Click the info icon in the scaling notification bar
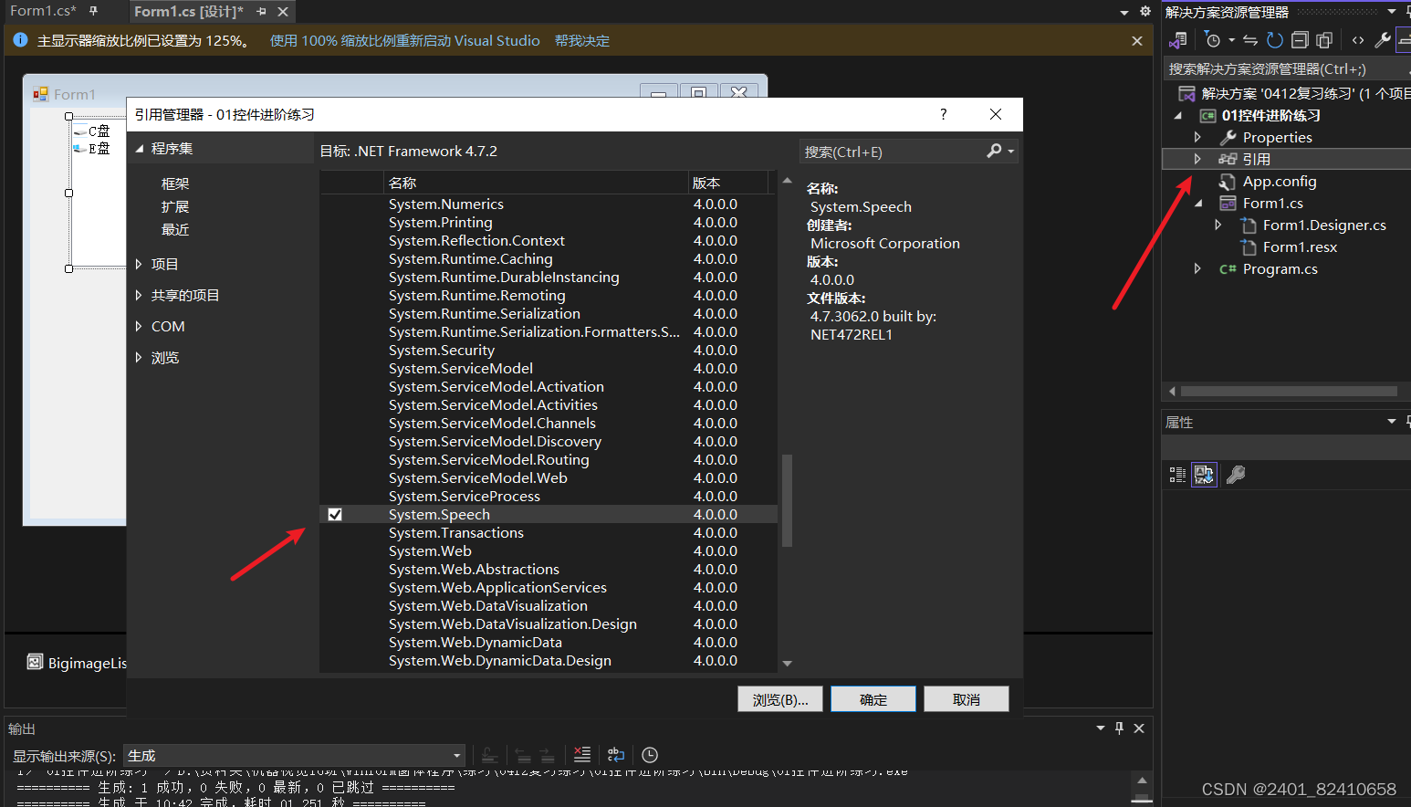The image size is (1411, 807). point(20,40)
